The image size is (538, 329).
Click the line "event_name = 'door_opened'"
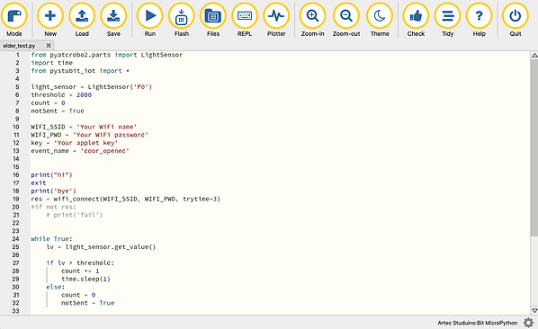pyautogui.click(x=80, y=151)
